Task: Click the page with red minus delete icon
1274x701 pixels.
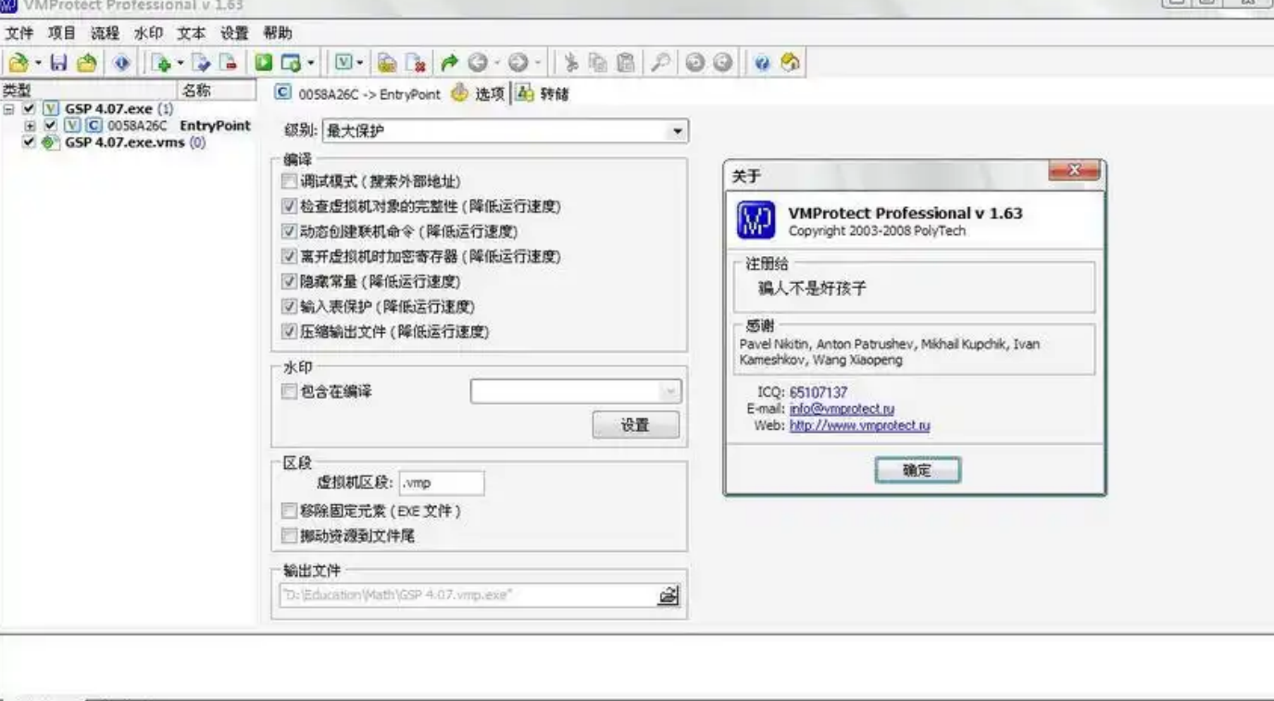Action: tap(228, 63)
